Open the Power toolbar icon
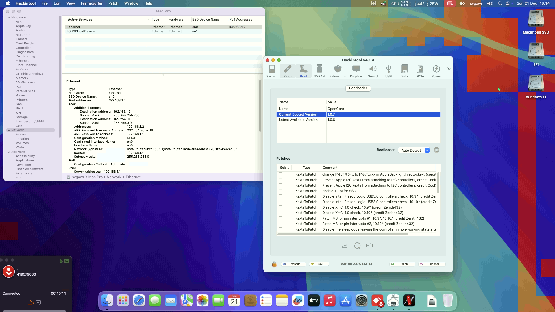The image size is (555, 312). pyautogui.click(x=436, y=71)
